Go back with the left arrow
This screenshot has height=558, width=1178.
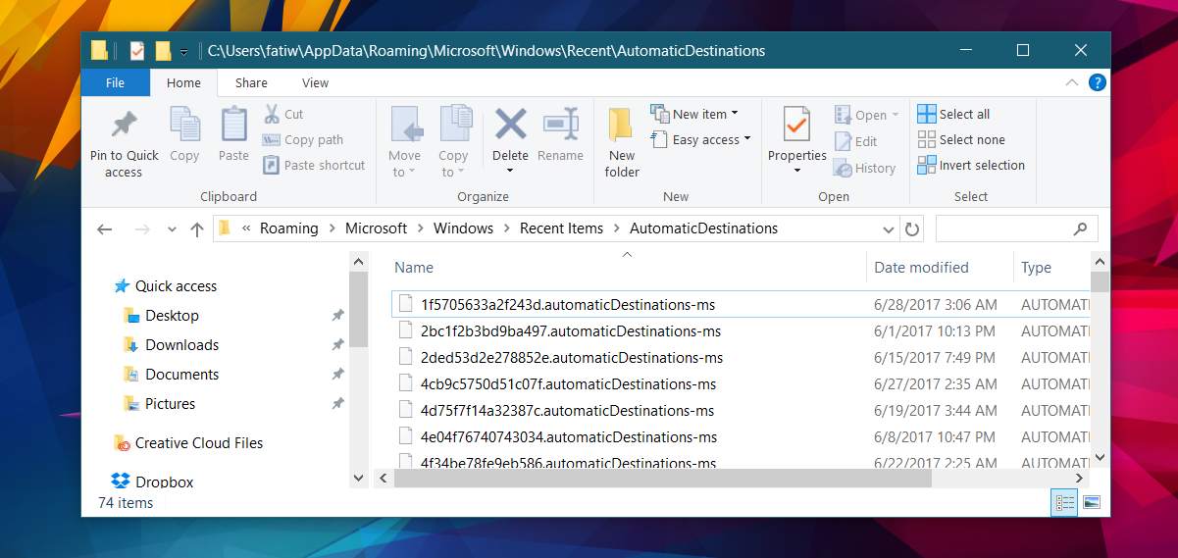[105, 228]
